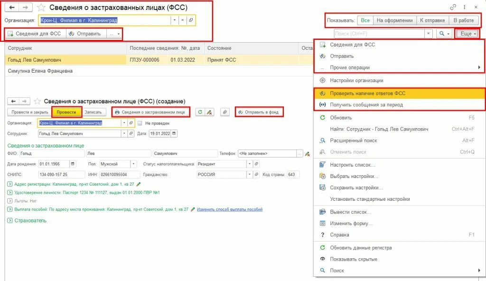
Task: Choose Отправить in the Еще menu
Action: click(399, 56)
